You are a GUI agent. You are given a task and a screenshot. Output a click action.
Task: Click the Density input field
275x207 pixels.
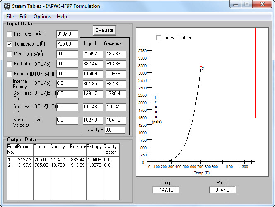(x=67, y=54)
